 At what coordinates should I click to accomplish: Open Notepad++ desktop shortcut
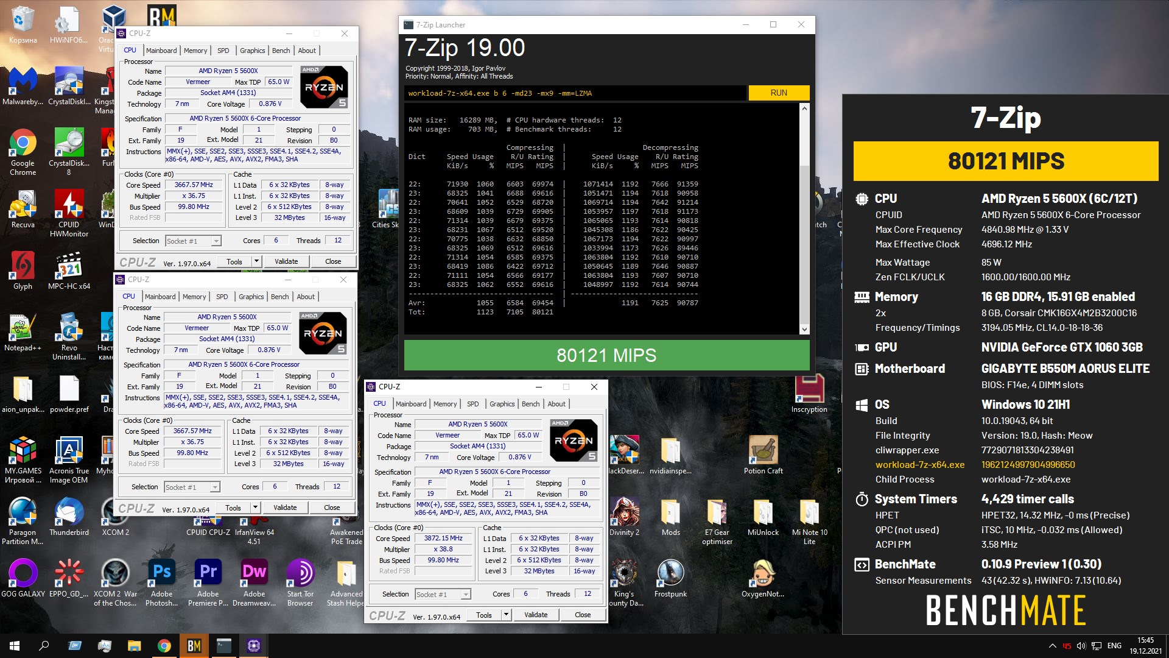(23, 332)
